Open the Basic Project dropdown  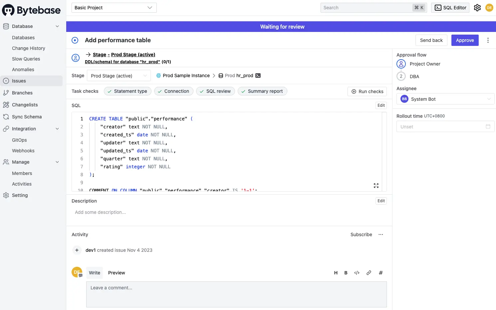(114, 8)
